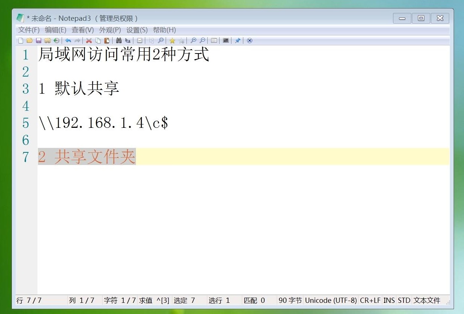The width and height of the screenshot is (464, 314).
Task: Zoom in on the text
Action: click(x=193, y=41)
